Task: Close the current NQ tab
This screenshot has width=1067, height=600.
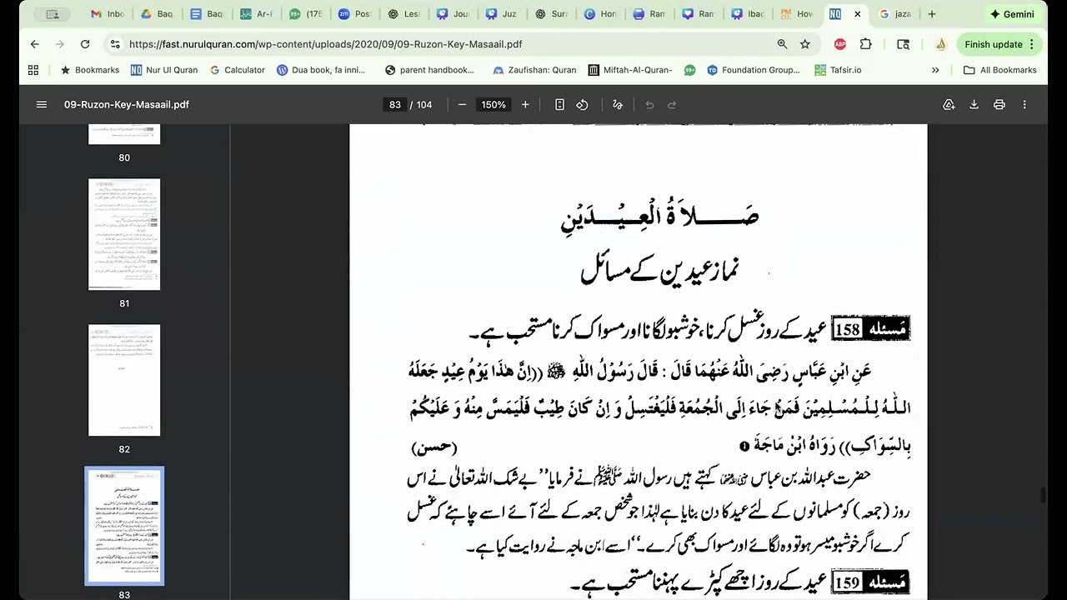Action: tap(857, 14)
